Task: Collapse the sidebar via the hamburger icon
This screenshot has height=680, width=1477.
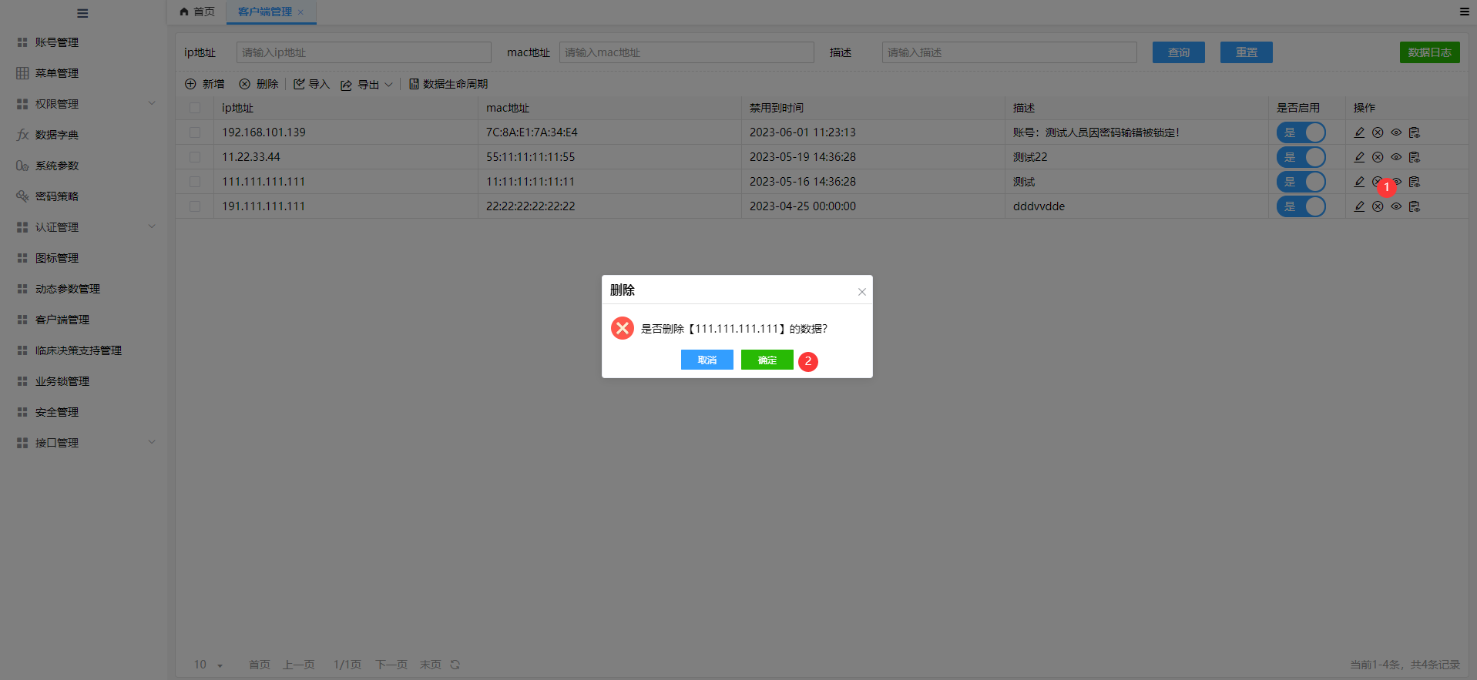Action: tap(82, 13)
